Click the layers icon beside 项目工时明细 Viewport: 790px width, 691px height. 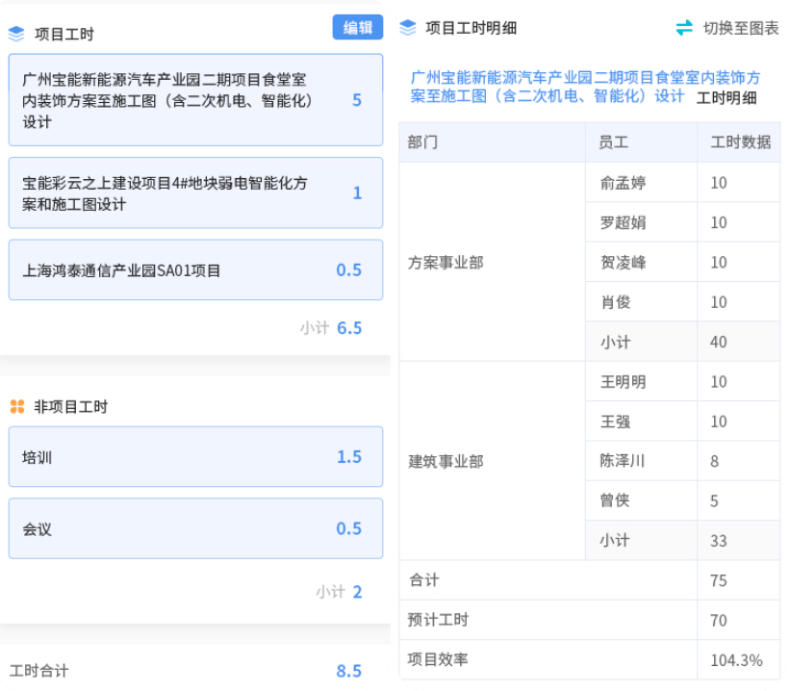(x=408, y=28)
